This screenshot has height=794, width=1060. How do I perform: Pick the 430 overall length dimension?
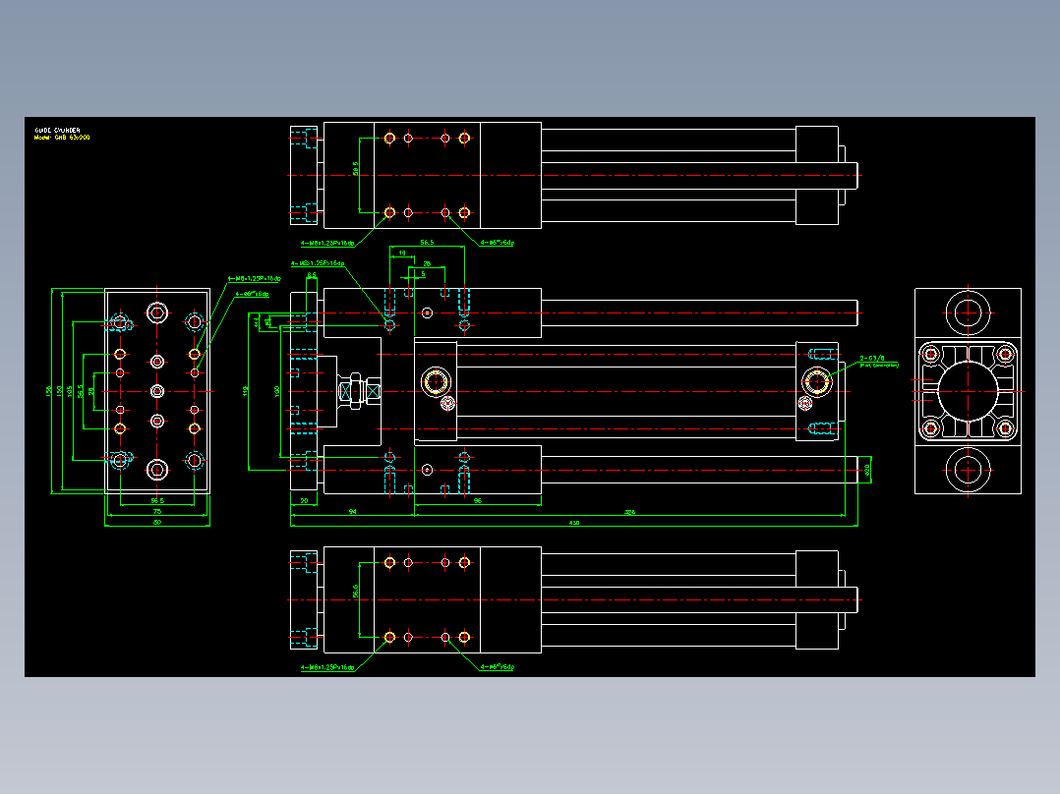pos(574,523)
